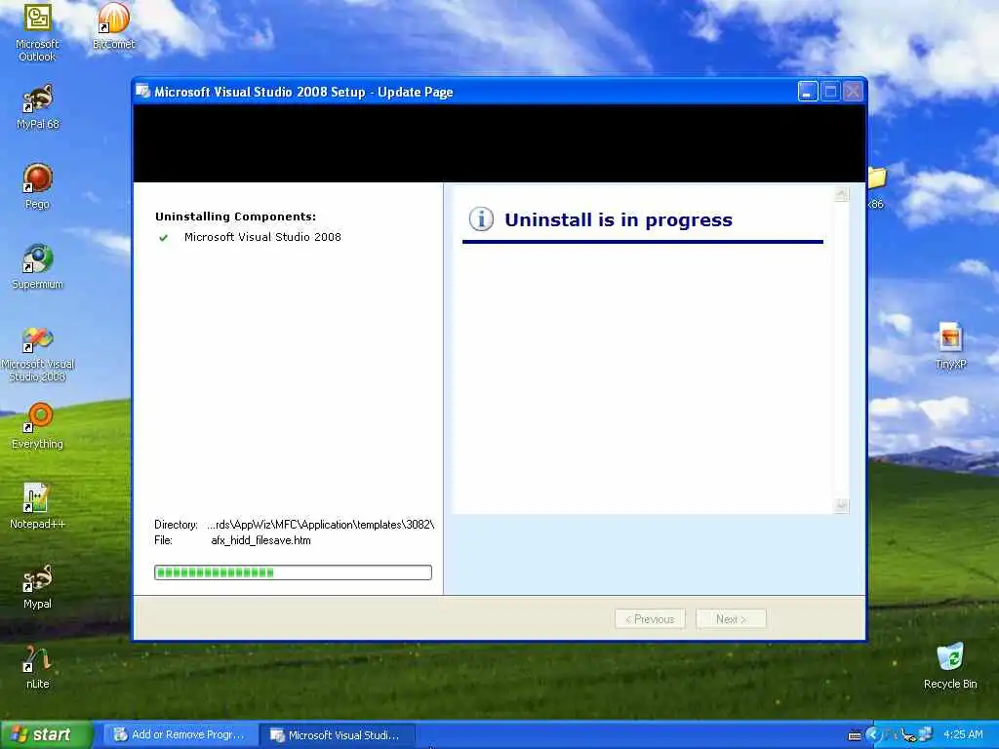Click the keyboard icon in system tray

[855, 735]
